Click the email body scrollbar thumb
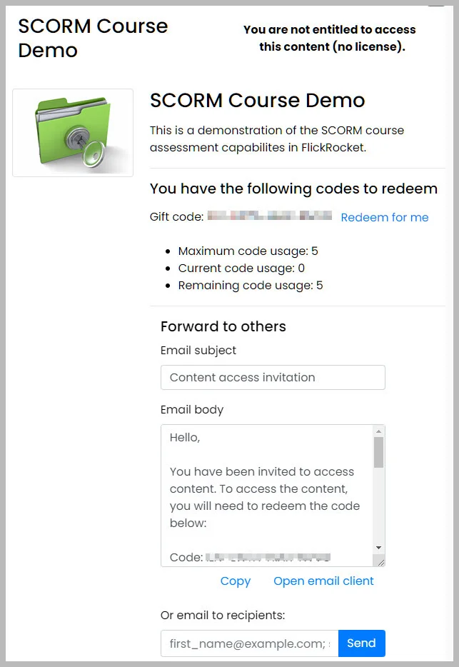The height and width of the screenshot is (667, 459). [x=378, y=453]
